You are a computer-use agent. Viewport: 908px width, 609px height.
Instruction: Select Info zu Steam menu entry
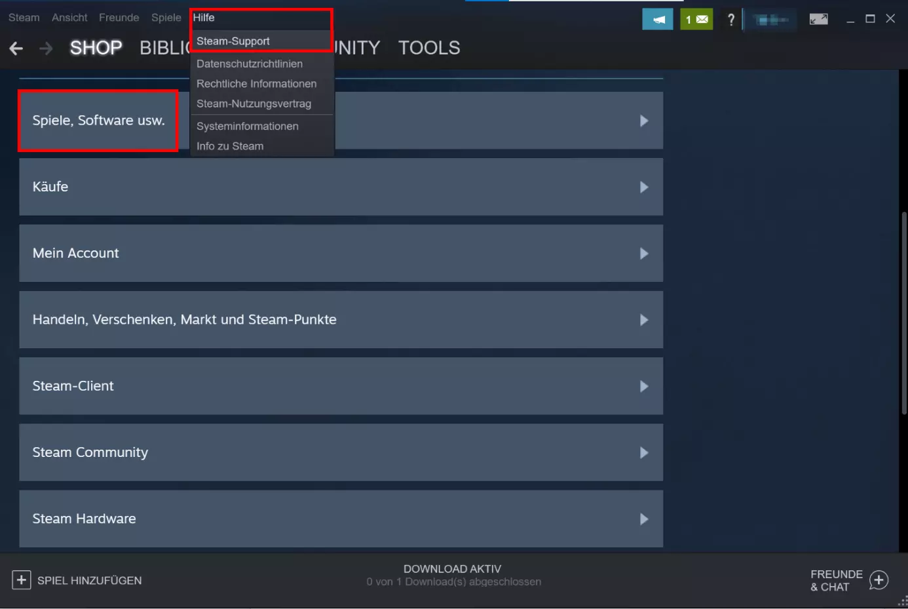click(230, 146)
